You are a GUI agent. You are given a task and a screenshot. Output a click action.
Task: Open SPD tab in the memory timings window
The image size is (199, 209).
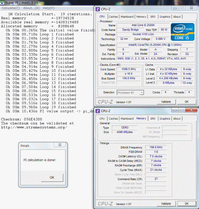pyautogui.click(x=153, y=119)
